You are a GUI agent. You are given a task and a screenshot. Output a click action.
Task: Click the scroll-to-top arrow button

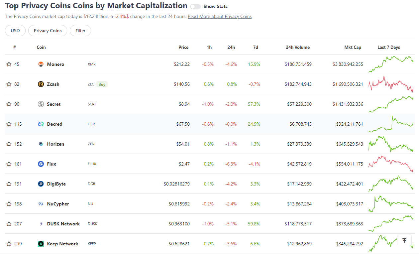[404, 240]
